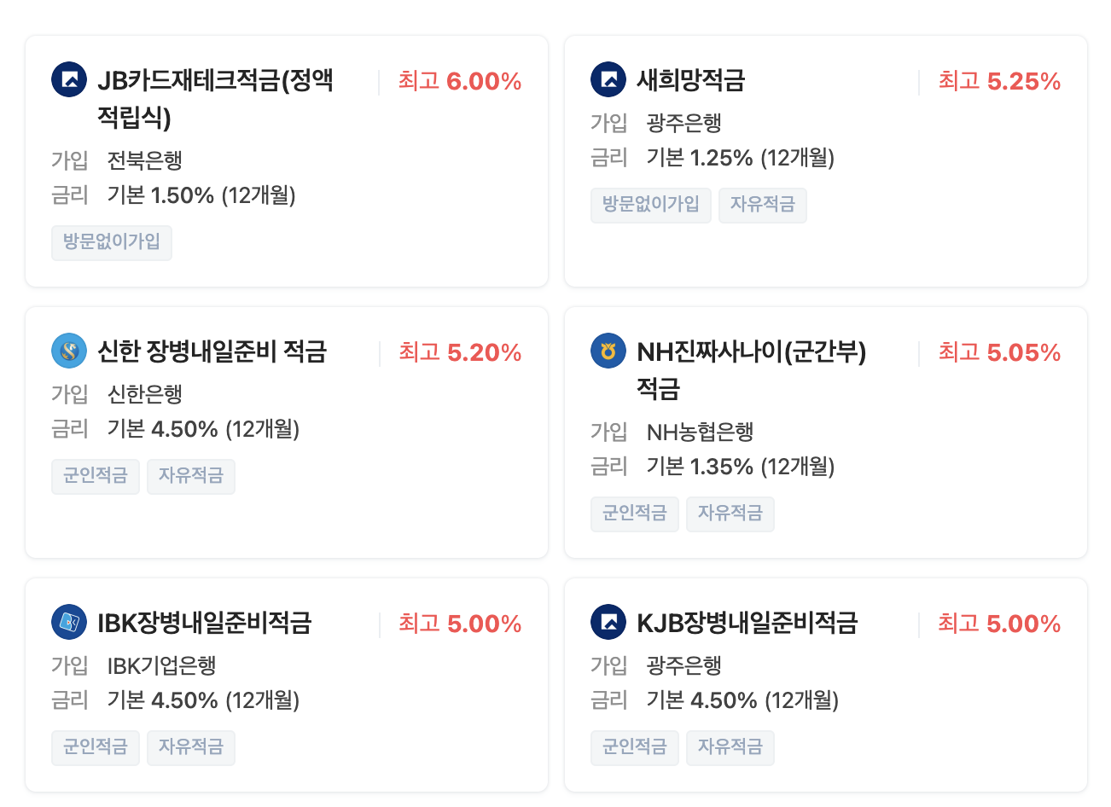Click the 군인적금 tag under 신한 장병내일준비 적금
The width and height of the screenshot is (1111, 807).
(96, 476)
